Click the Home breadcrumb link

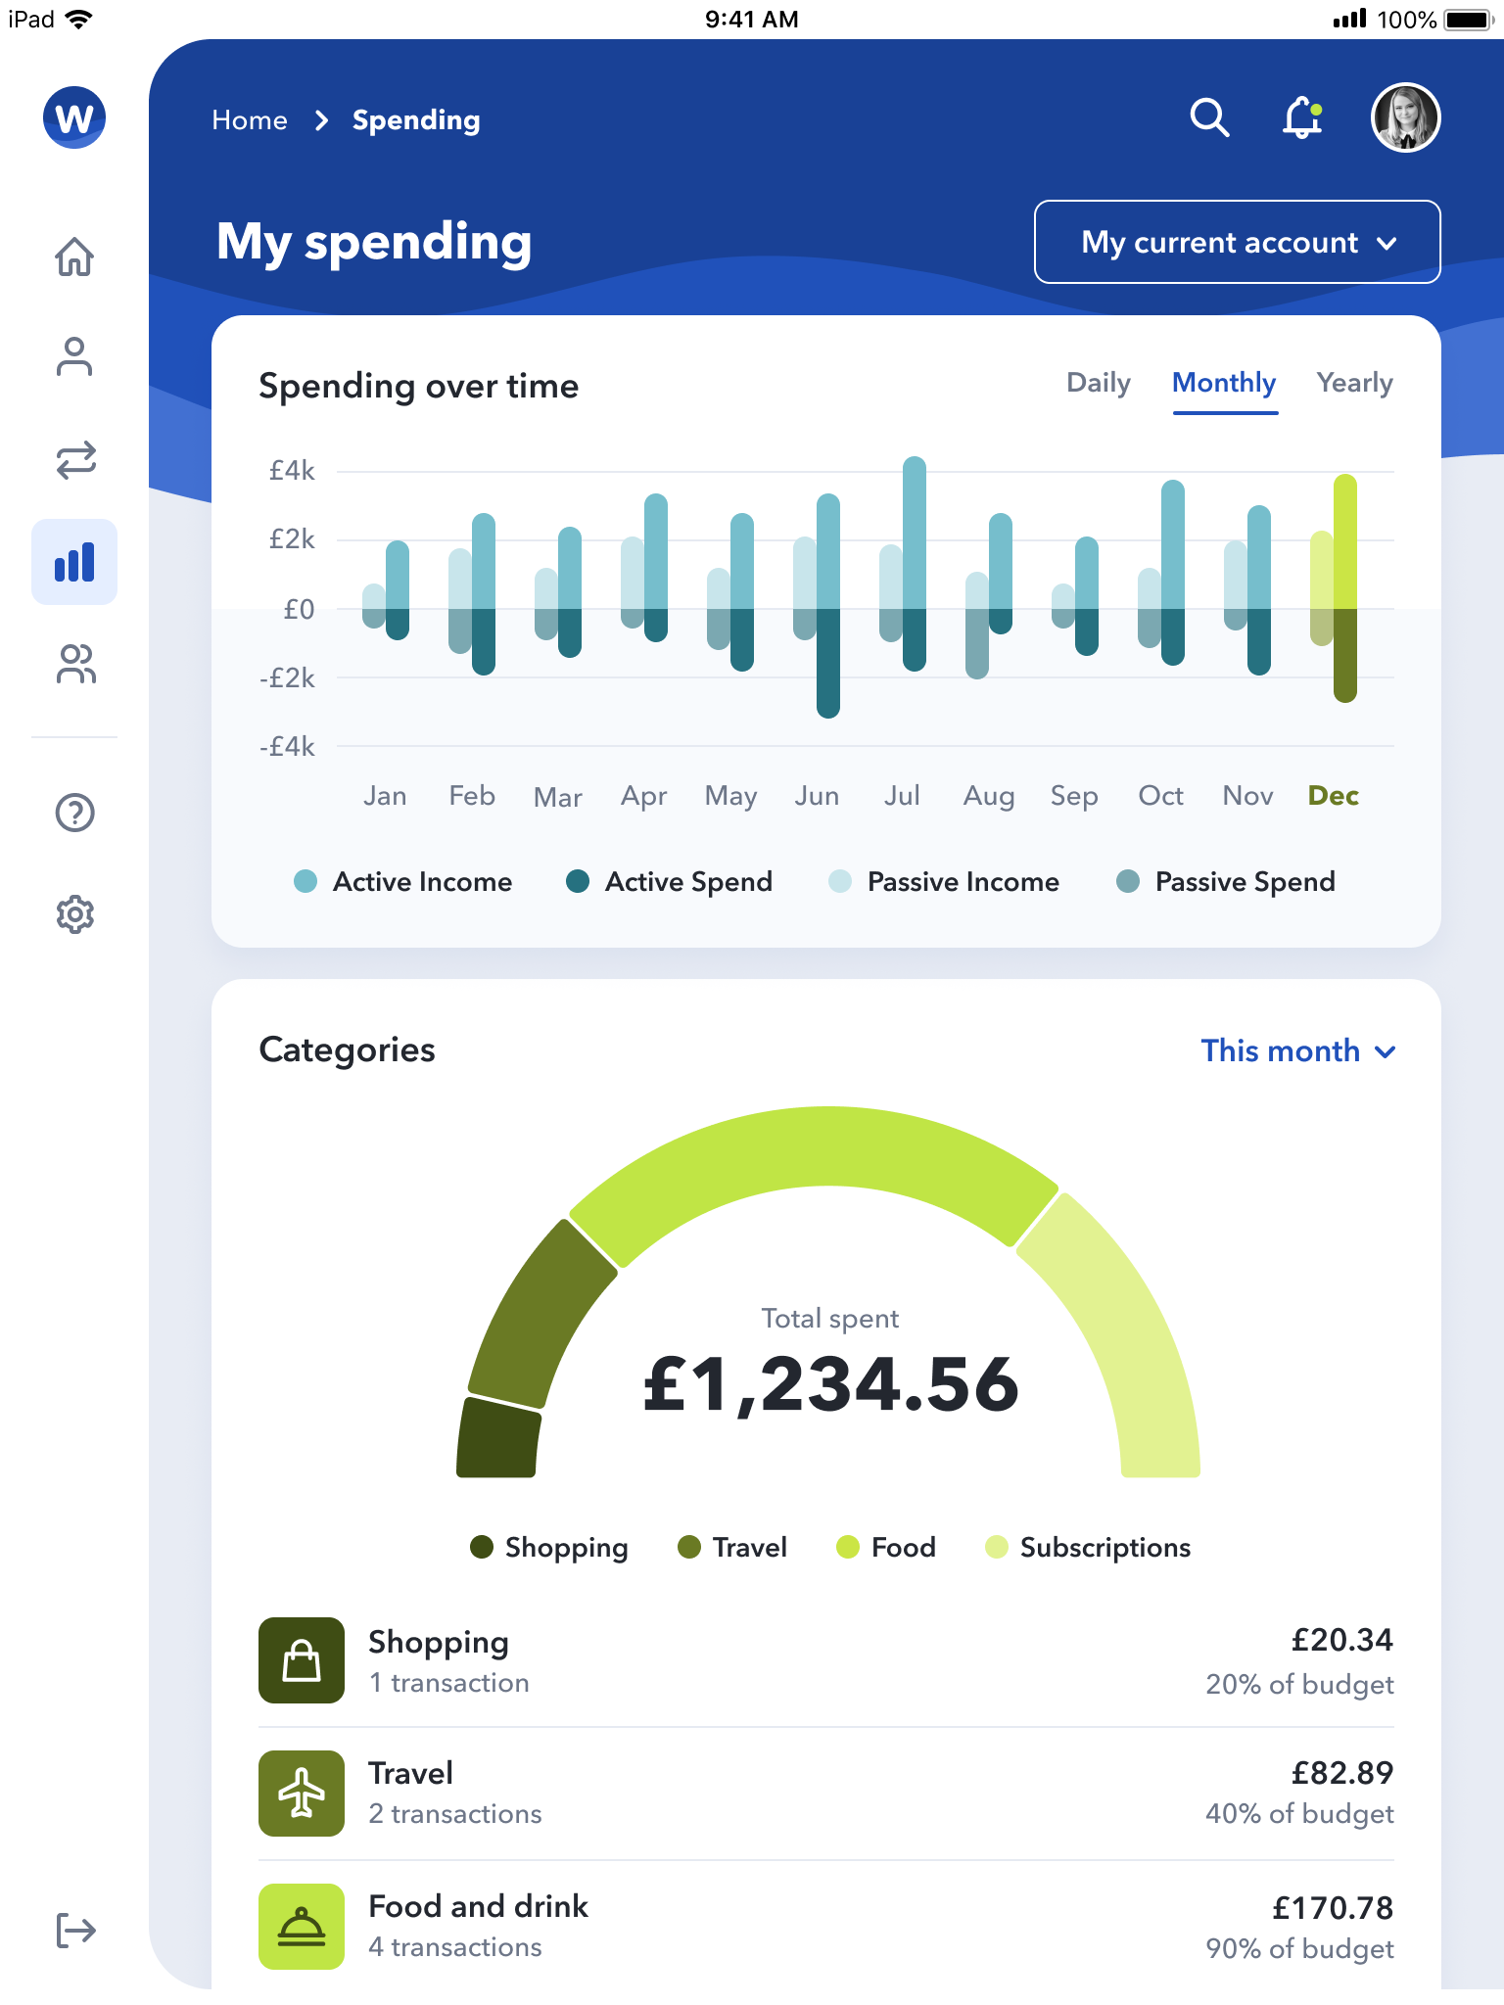[250, 120]
